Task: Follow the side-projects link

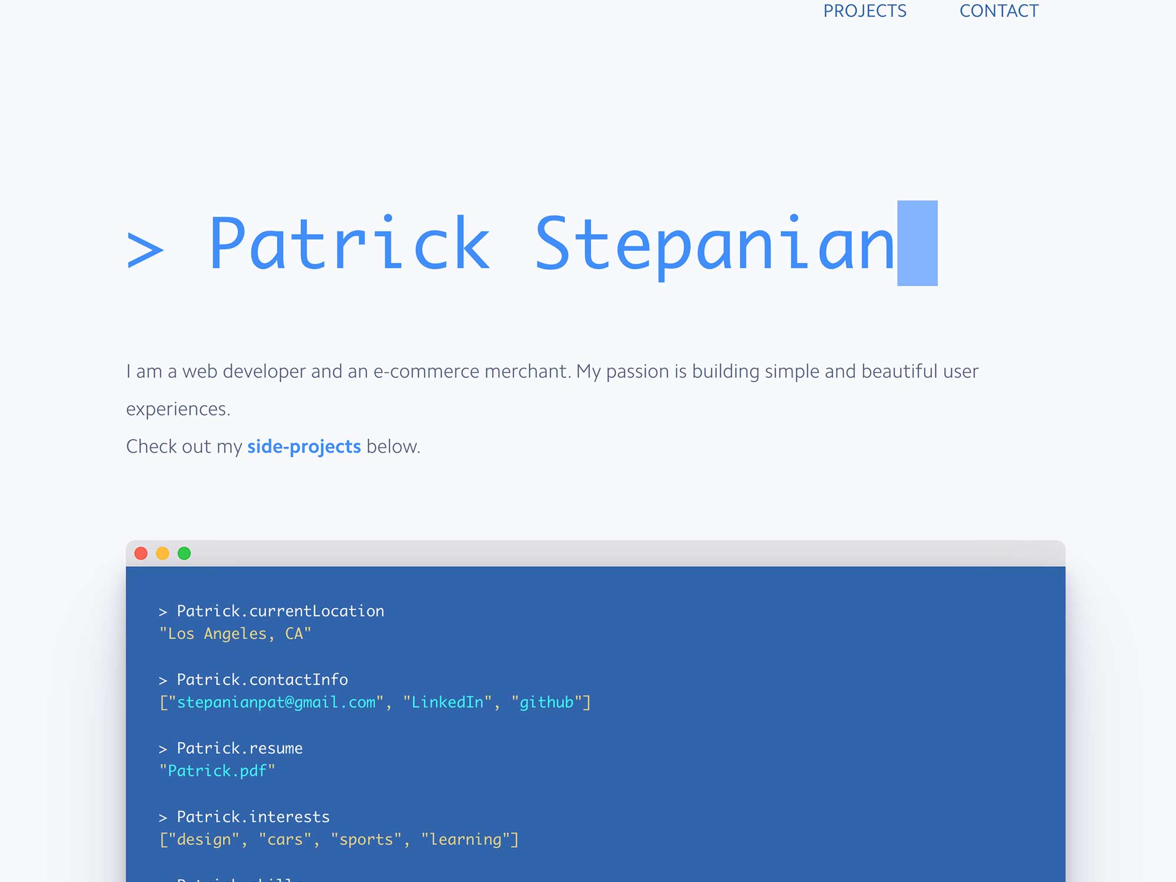Action: click(x=303, y=447)
